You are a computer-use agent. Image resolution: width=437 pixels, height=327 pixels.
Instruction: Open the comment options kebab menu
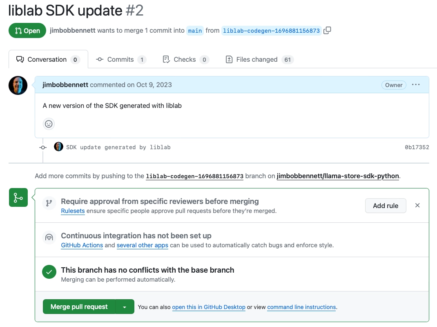point(416,85)
